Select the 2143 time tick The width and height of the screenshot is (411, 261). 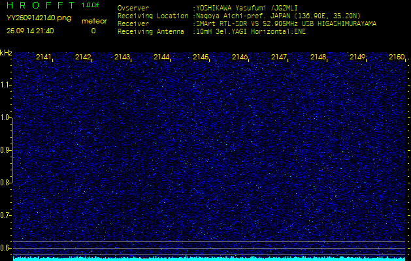(122, 57)
